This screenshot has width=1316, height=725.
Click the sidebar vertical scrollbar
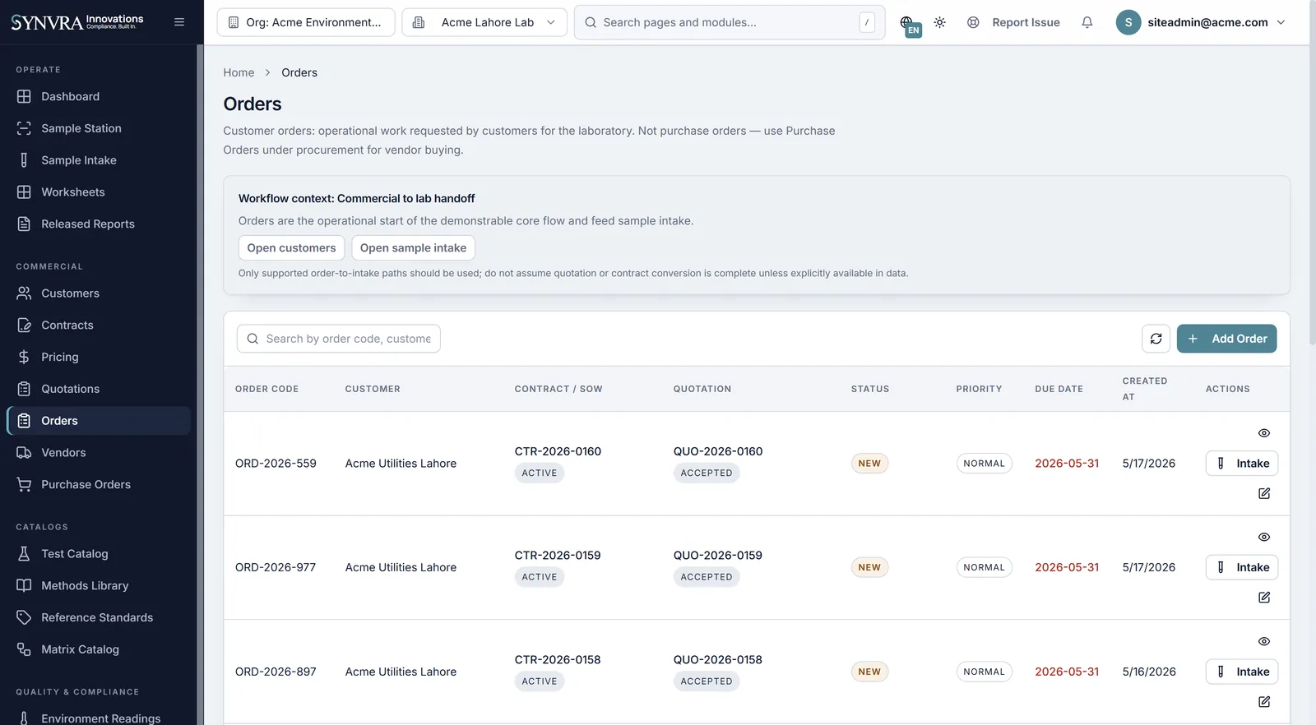click(x=200, y=385)
